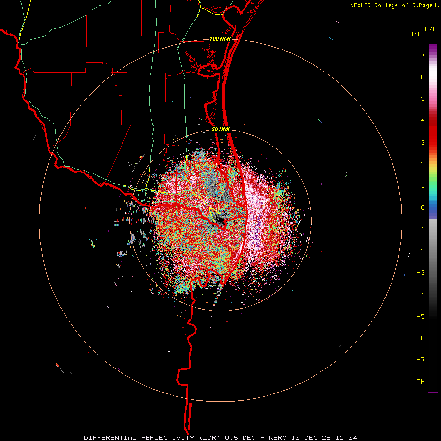The height and width of the screenshot is (441, 441).
Task: Pick the bright red segment of the color bar
Action: pos(433,135)
